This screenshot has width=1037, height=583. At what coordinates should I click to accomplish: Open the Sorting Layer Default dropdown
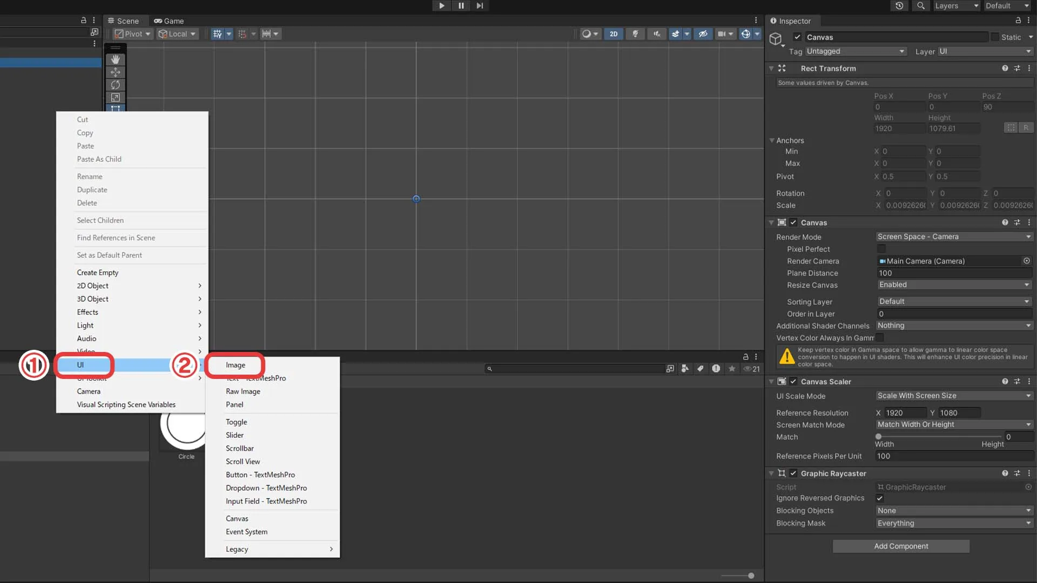[954, 302]
